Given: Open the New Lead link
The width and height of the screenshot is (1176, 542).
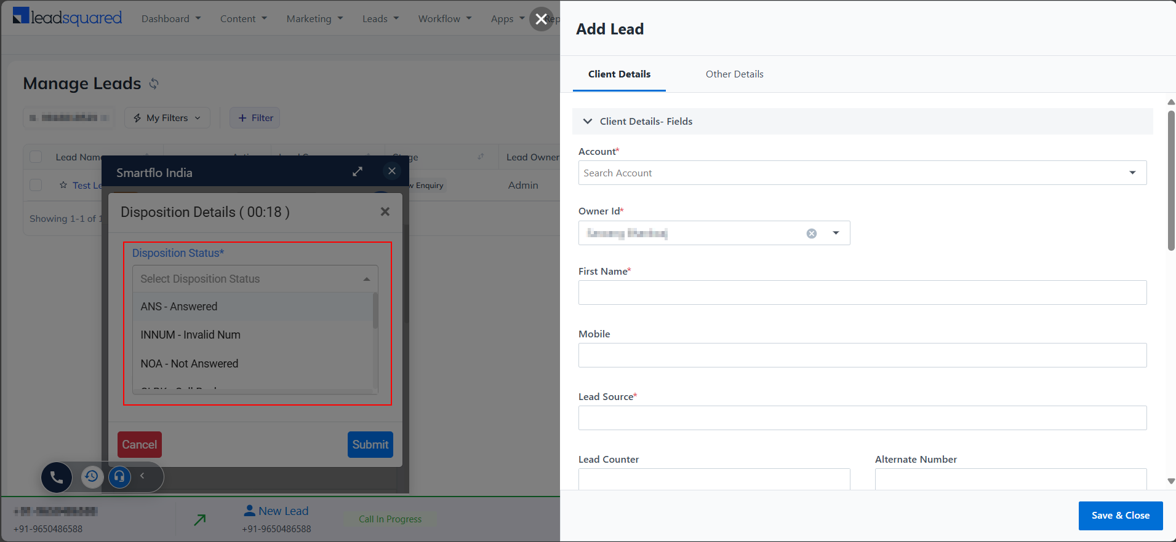Looking at the screenshot, I should [283, 511].
